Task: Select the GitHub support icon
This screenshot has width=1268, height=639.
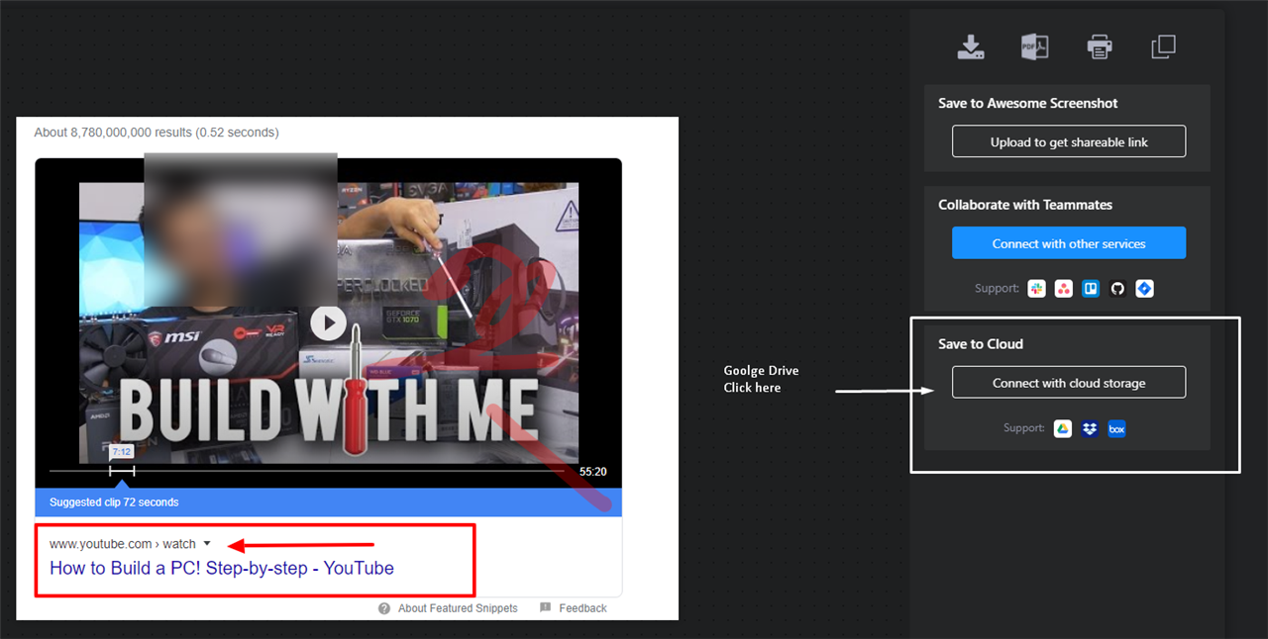Action: [x=1117, y=289]
